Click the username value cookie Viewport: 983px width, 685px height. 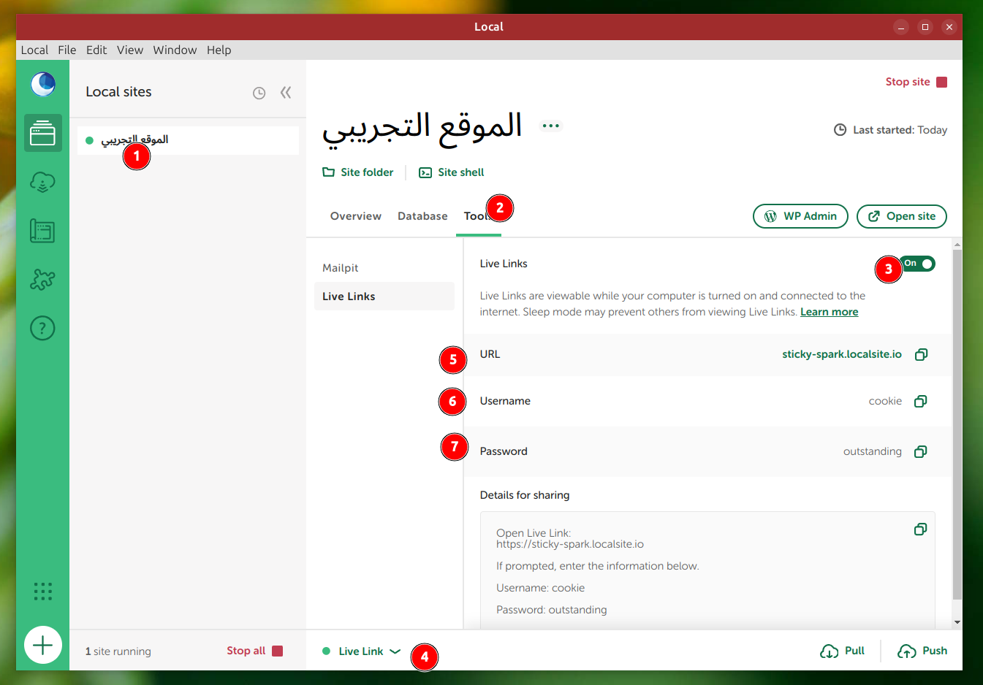point(885,401)
